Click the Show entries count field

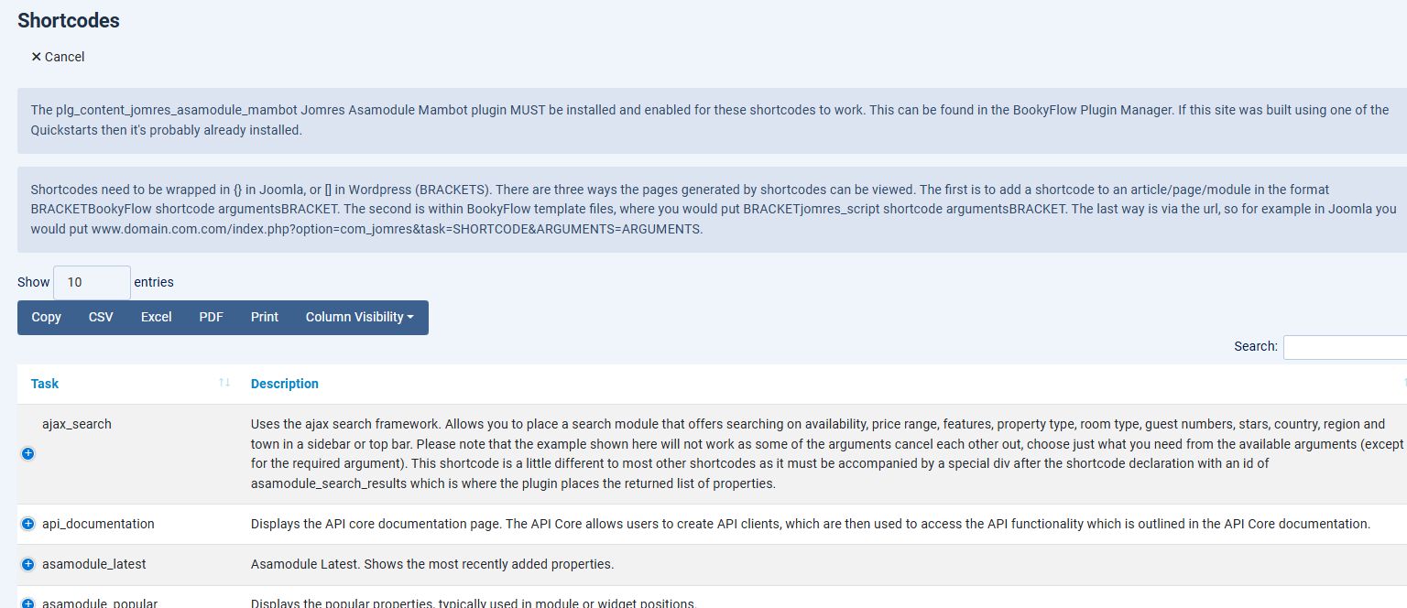tap(92, 282)
